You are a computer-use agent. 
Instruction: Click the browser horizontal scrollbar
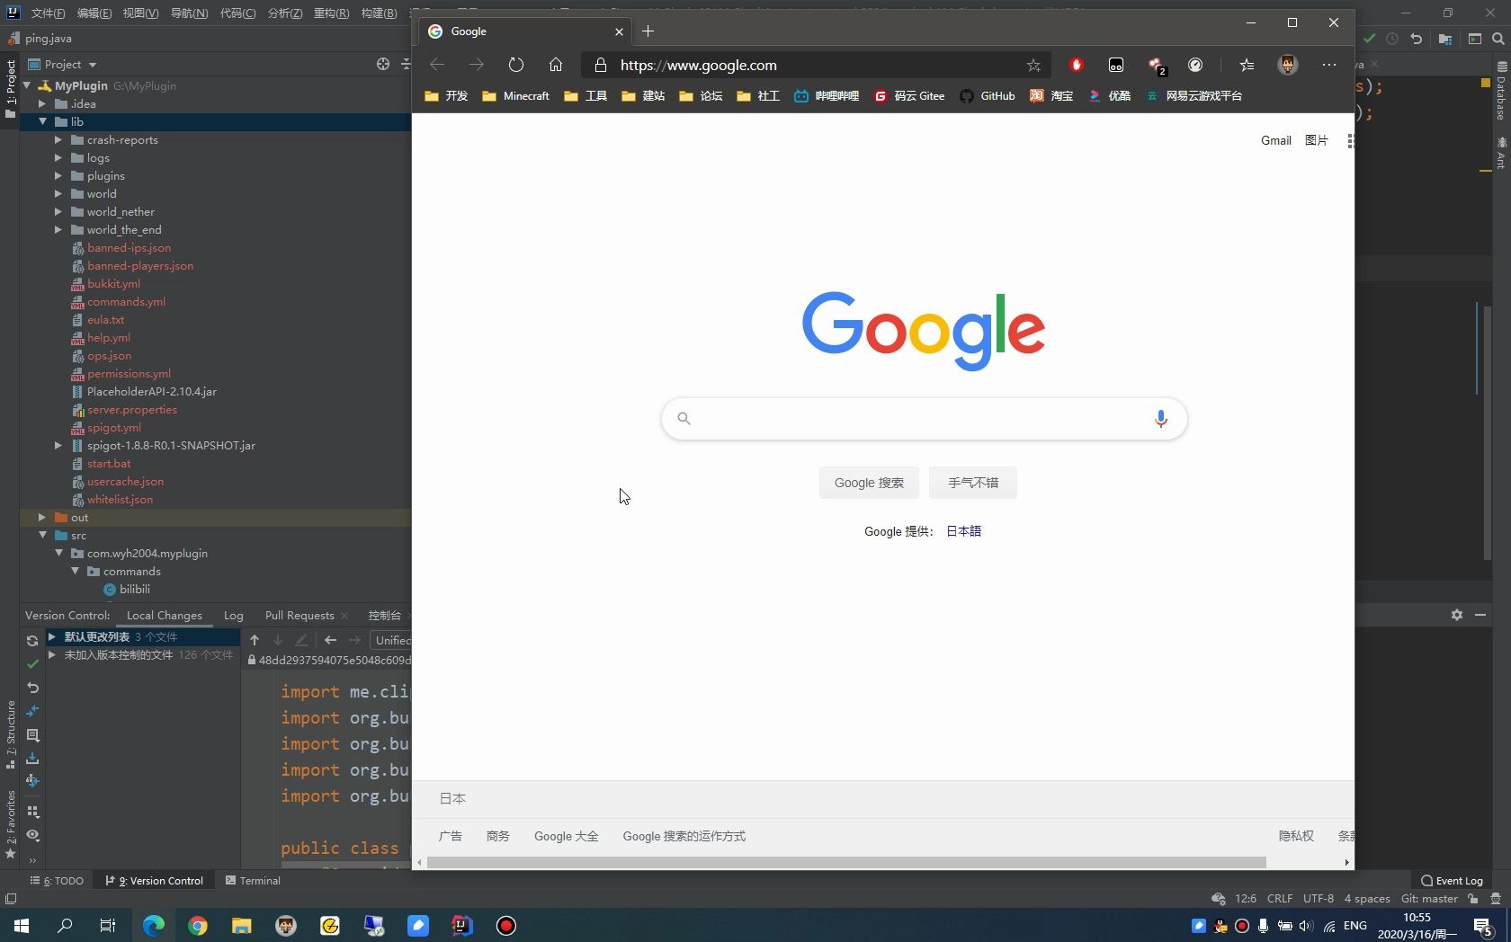846,862
